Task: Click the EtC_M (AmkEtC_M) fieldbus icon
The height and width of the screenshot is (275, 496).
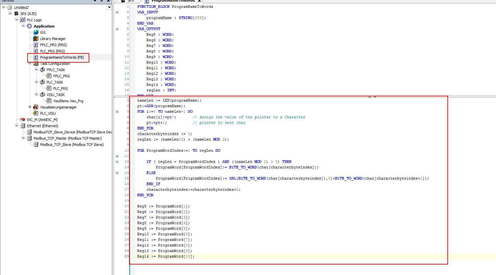Action: pyautogui.click(x=23, y=120)
